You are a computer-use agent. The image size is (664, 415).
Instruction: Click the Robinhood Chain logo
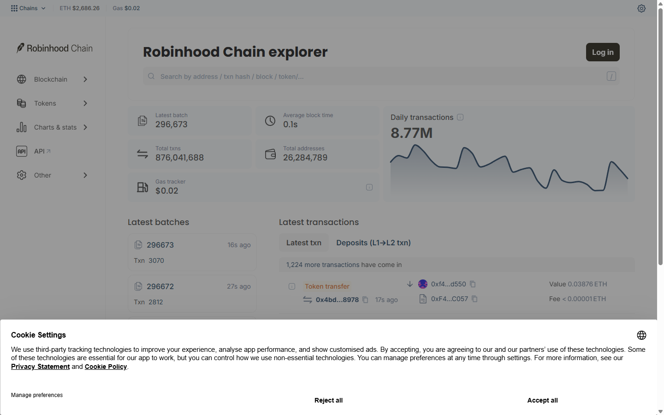54,48
